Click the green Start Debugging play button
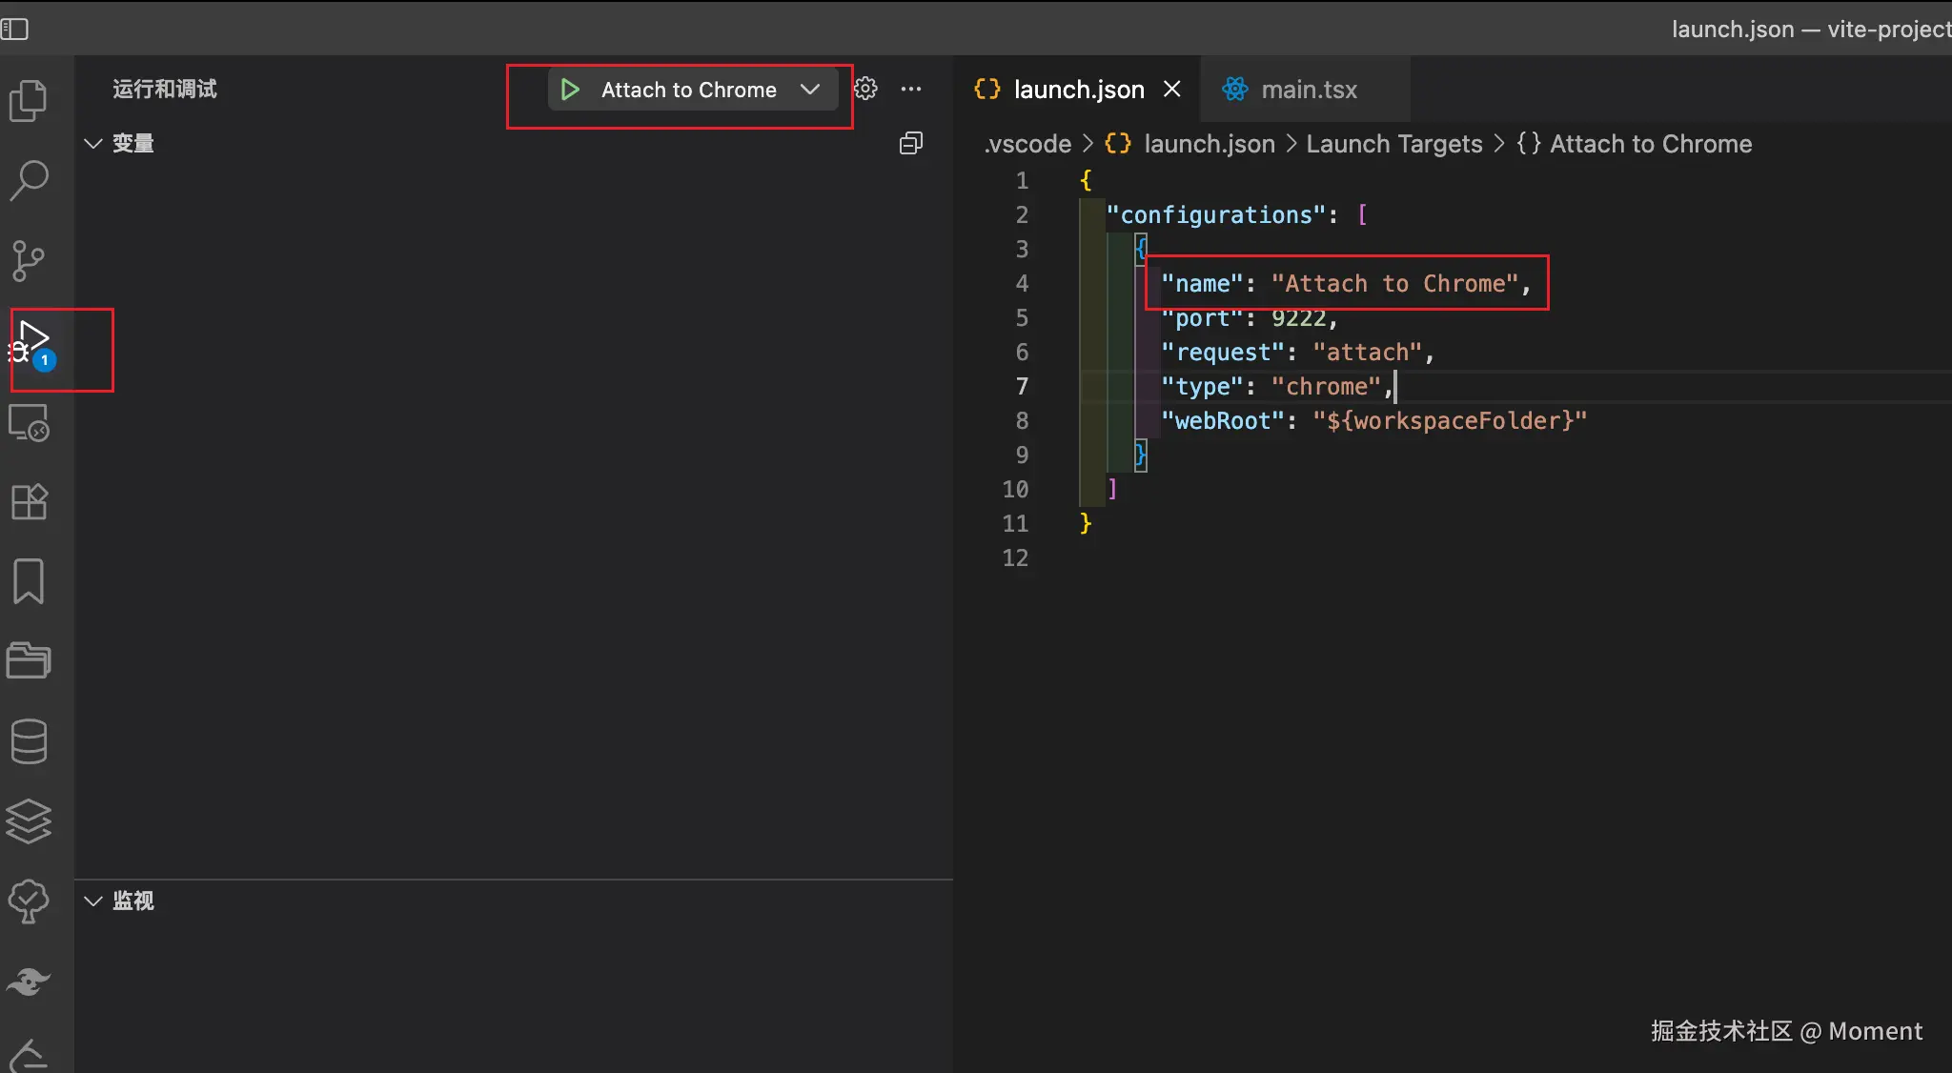Viewport: 1952px width, 1073px height. (570, 90)
